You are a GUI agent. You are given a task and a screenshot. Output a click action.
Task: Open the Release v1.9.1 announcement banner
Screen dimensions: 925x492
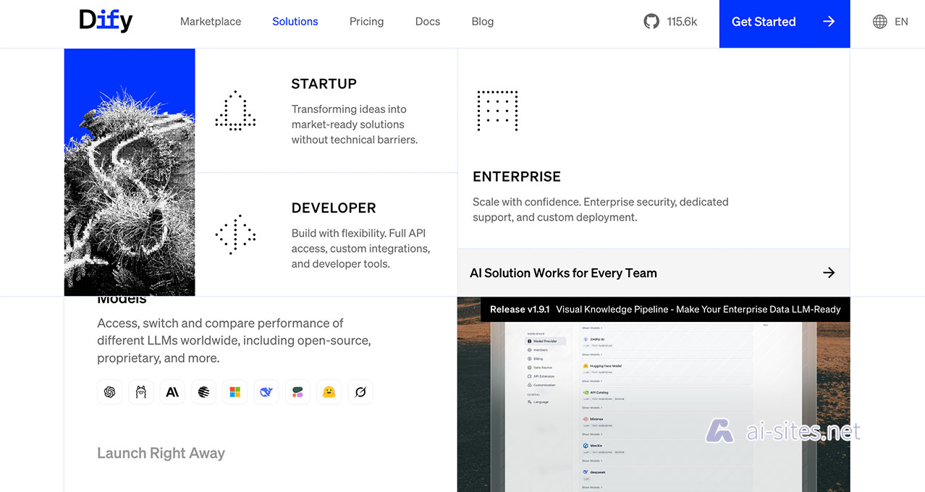click(x=664, y=309)
